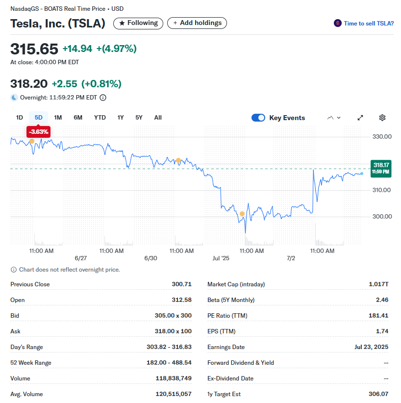Viewport: 401px width, 403px height.
Task: Click the first orange key event dot under -3.63%
Action: click(x=32, y=141)
